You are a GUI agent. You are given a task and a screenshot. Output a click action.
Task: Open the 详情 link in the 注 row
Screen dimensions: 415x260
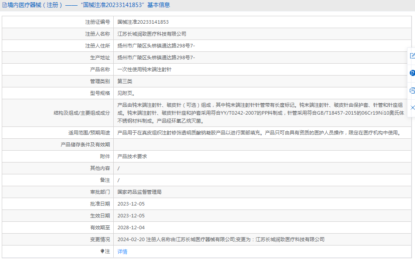[122, 252]
